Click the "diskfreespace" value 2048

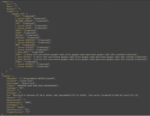click(x=28, y=103)
